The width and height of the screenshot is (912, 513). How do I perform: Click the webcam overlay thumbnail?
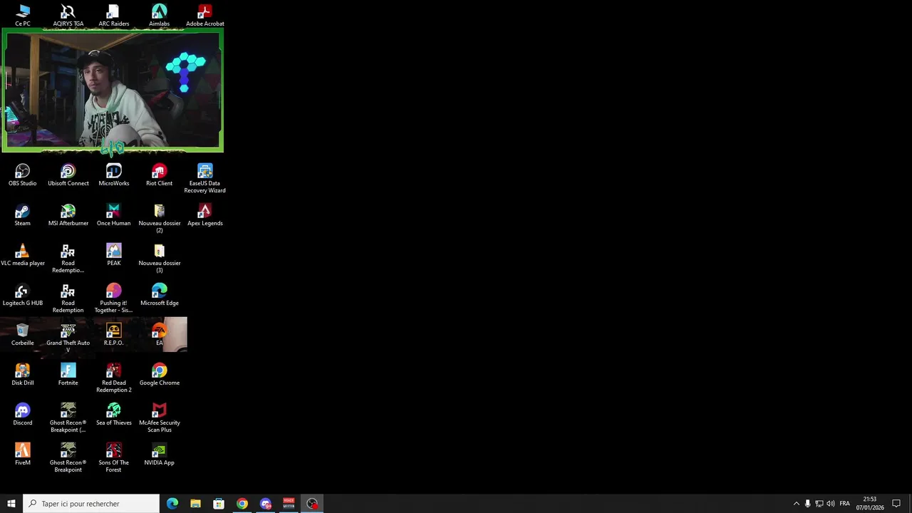[113, 91]
